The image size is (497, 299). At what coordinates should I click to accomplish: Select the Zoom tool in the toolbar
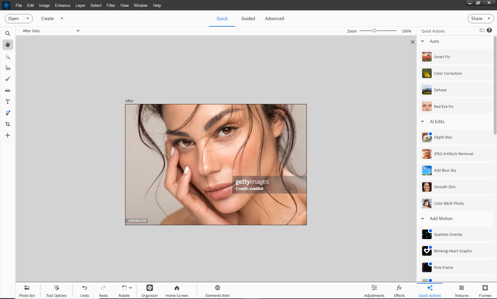8,34
